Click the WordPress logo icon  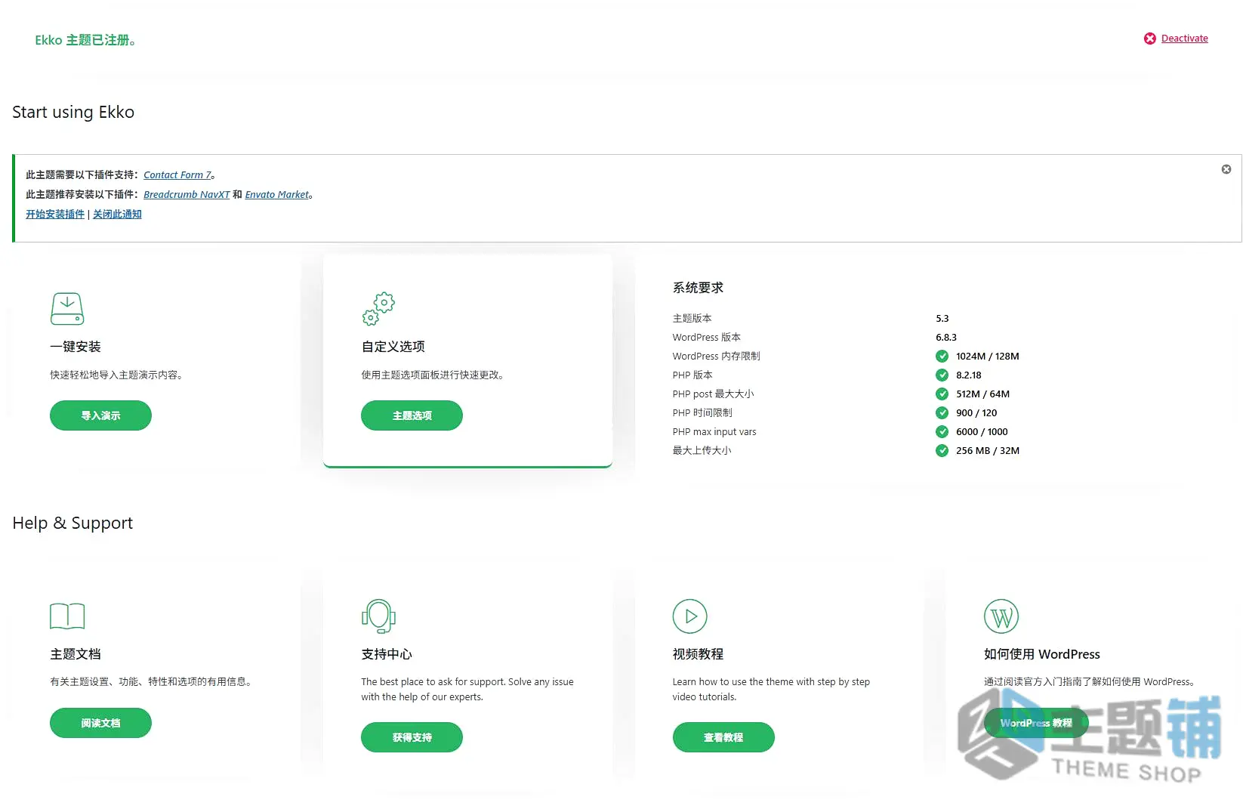coord(1001,616)
